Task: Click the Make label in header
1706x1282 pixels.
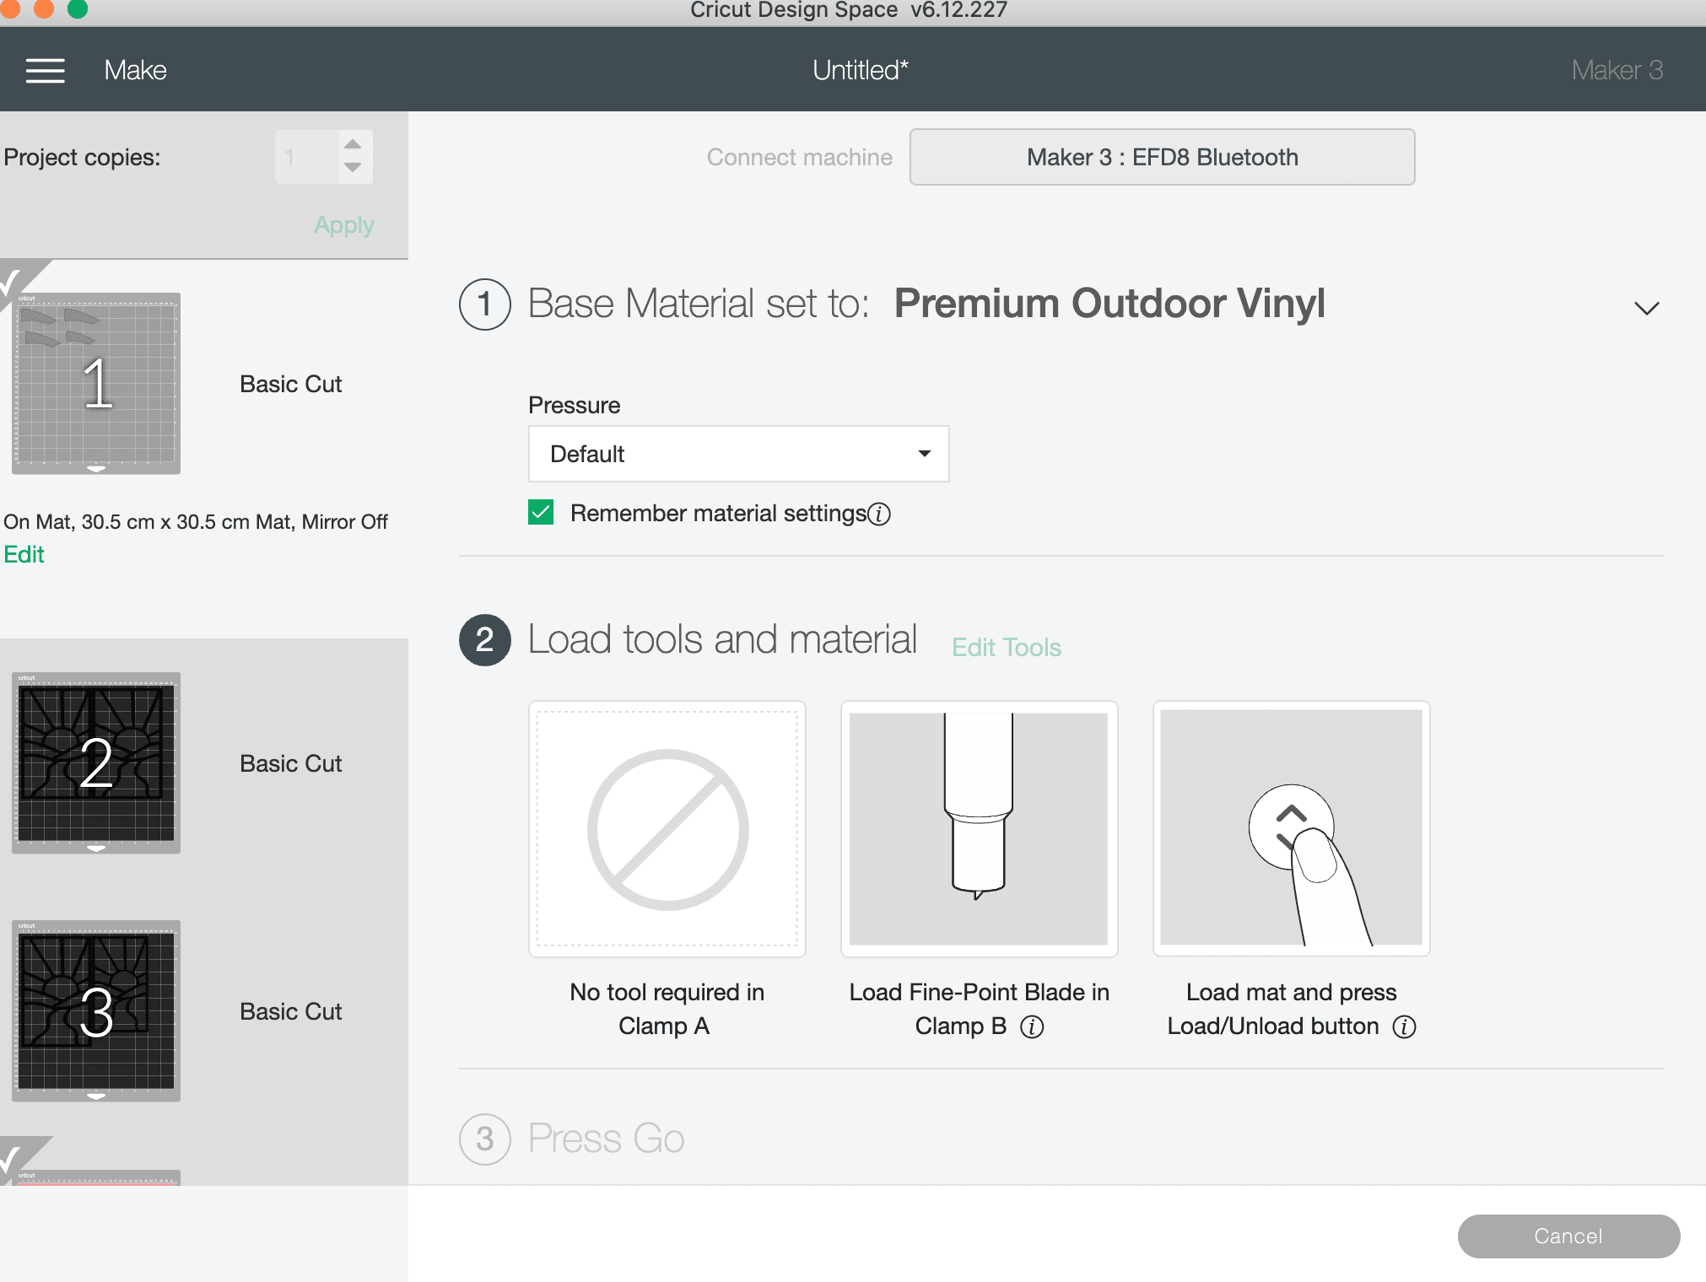Action: click(135, 70)
